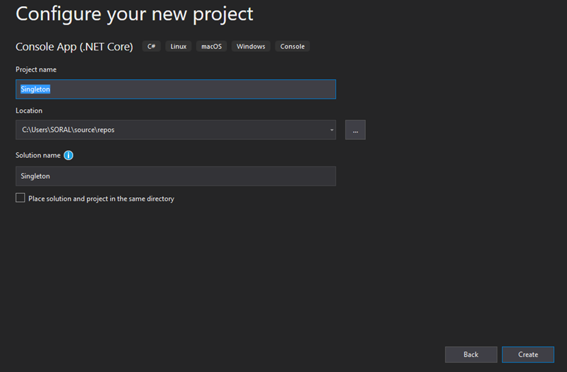The height and width of the screenshot is (372, 567).
Task: Click the Linux platform tag
Action: tap(179, 46)
